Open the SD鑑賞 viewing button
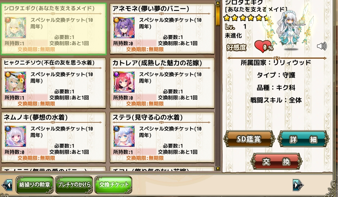This screenshot has height=197, width=338. coord(249,139)
